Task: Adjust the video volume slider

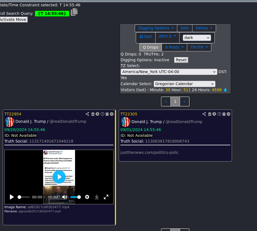Action: [76, 197]
